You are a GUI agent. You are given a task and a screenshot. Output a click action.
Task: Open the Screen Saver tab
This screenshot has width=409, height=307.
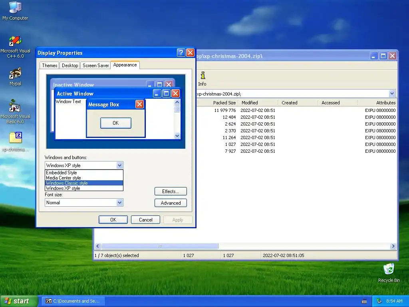(x=95, y=66)
